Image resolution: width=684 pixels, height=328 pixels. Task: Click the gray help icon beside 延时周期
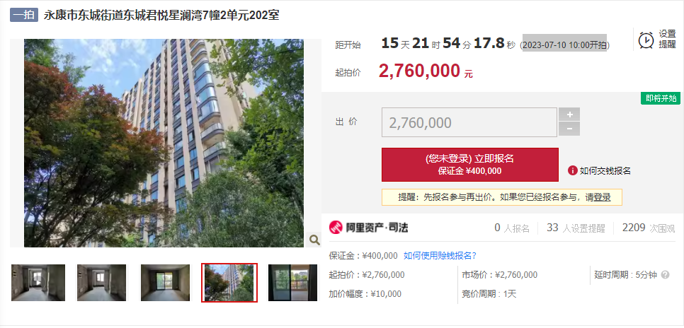coord(666,275)
